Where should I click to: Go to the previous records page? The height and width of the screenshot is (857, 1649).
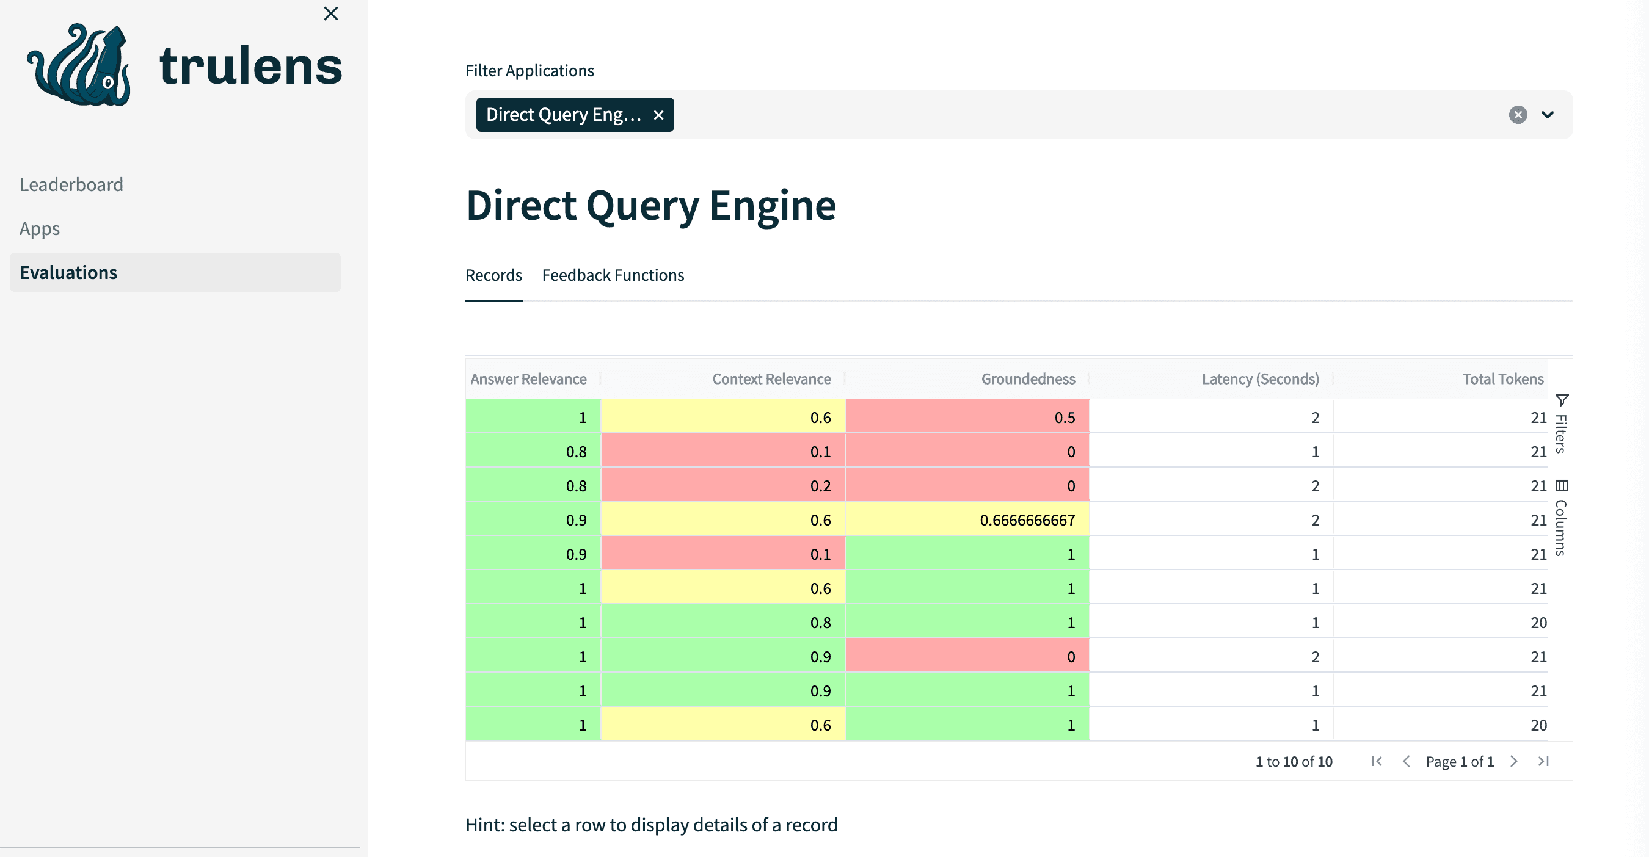coord(1406,761)
